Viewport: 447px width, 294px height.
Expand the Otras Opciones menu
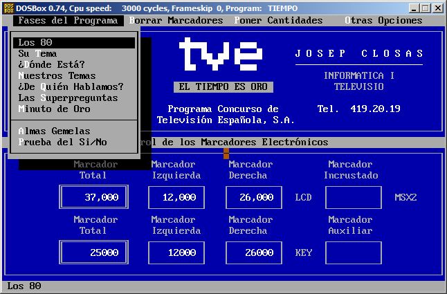click(x=383, y=20)
